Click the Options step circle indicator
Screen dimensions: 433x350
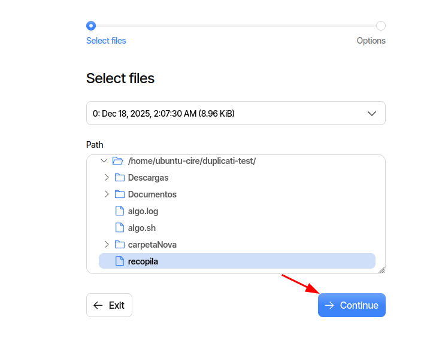[381, 26]
